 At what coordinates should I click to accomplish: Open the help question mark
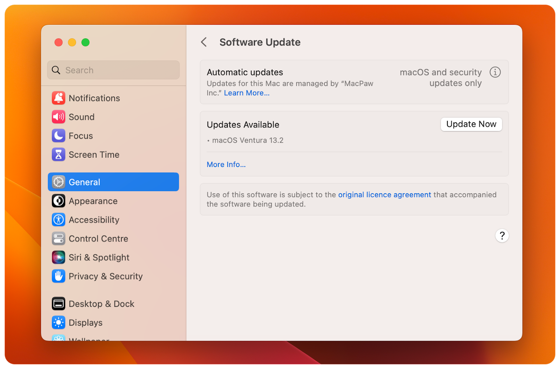point(502,236)
